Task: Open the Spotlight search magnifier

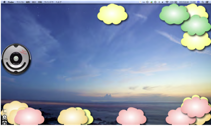Action: tap(203, 2)
